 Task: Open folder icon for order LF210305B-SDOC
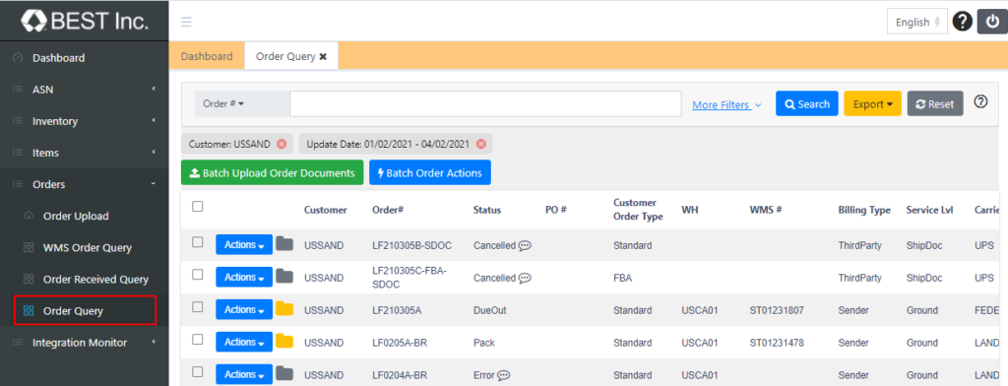284,244
